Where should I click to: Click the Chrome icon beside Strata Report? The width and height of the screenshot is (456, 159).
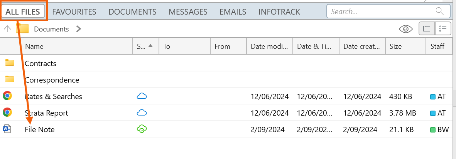7,113
